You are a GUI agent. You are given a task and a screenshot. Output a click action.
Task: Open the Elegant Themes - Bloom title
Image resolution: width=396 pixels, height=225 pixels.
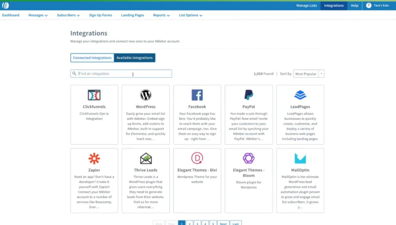249,173
